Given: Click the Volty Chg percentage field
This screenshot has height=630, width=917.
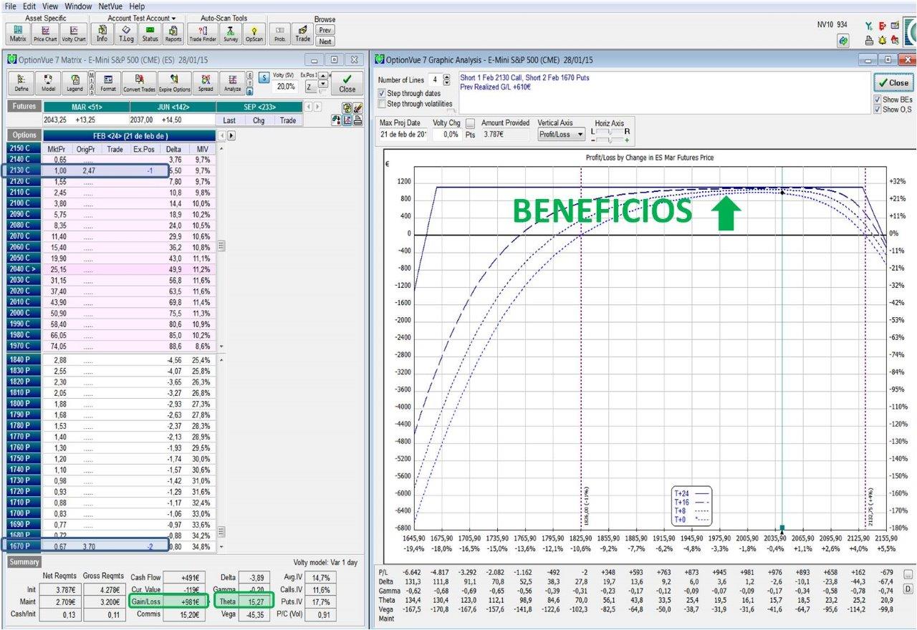Looking at the screenshot, I should click(447, 135).
